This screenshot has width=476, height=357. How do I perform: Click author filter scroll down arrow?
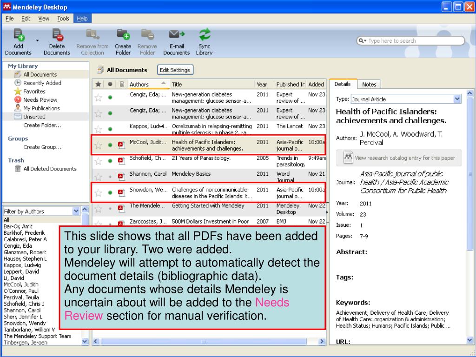[x=85, y=342]
